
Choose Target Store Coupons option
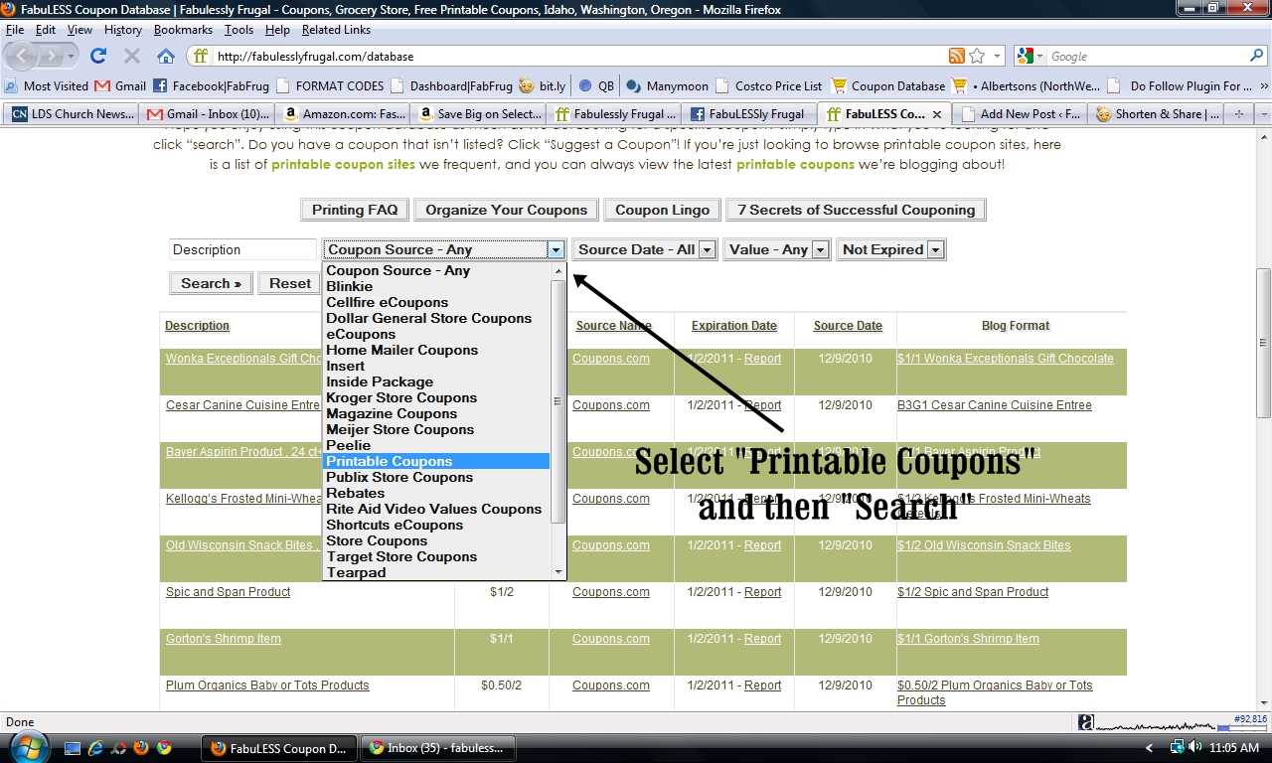click(436, 557)
